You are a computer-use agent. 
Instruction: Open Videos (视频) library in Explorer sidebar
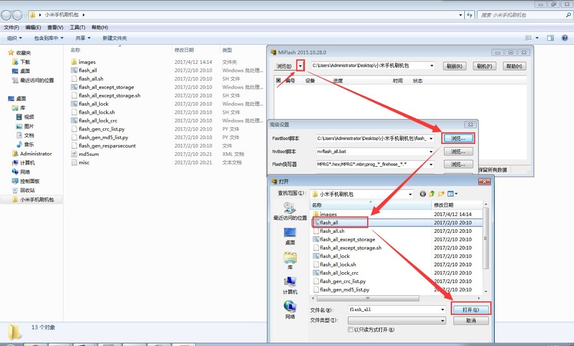[x=25, y=117]
